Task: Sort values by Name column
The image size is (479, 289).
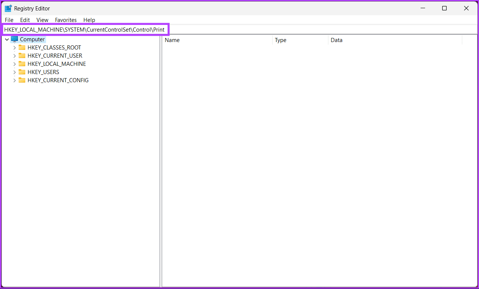Action: point(217,40)
